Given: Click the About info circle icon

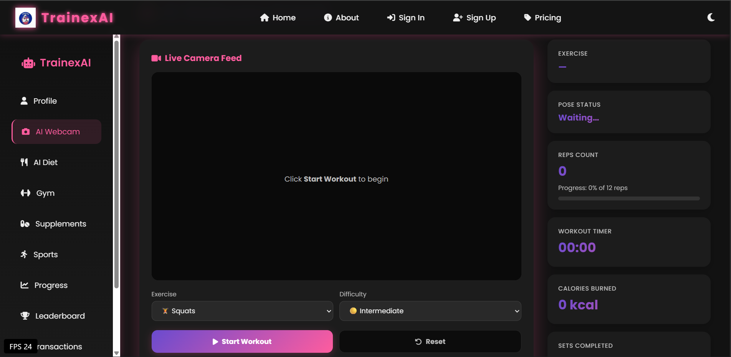Looking at the screenshot, I should tap(328, 18).
